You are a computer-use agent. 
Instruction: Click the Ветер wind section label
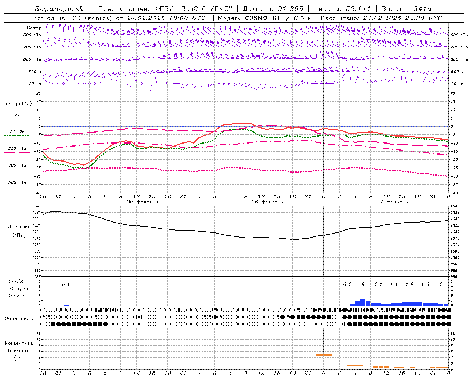pyautogui.click(x=34, y=28)
